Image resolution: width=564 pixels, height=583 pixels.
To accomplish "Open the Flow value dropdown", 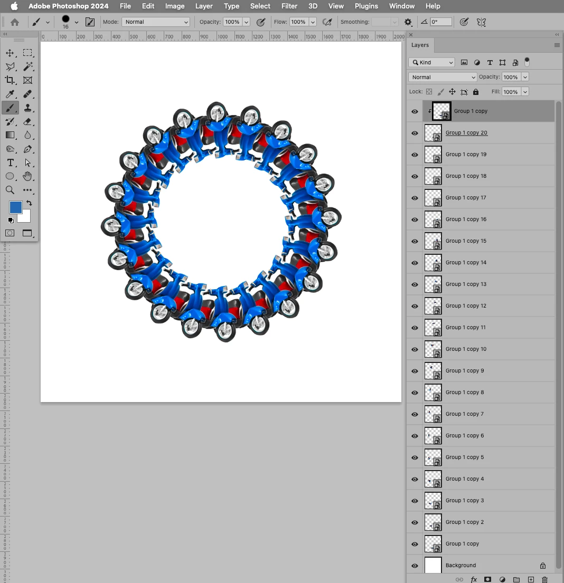I will click(x=313, y=22).
